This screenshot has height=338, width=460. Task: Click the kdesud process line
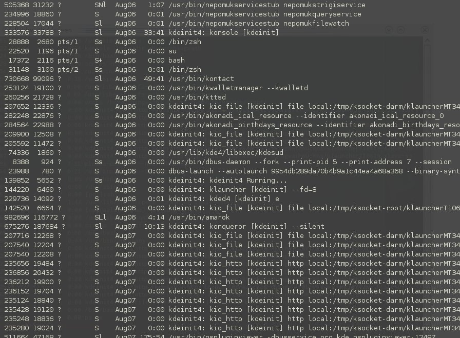click(143, 153)
